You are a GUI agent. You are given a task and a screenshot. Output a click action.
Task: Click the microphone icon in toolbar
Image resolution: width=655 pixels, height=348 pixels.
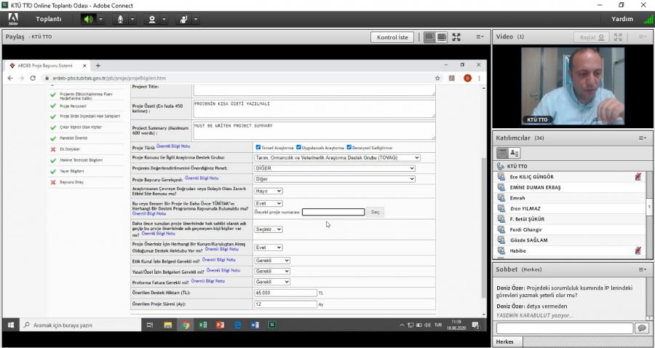120,19
